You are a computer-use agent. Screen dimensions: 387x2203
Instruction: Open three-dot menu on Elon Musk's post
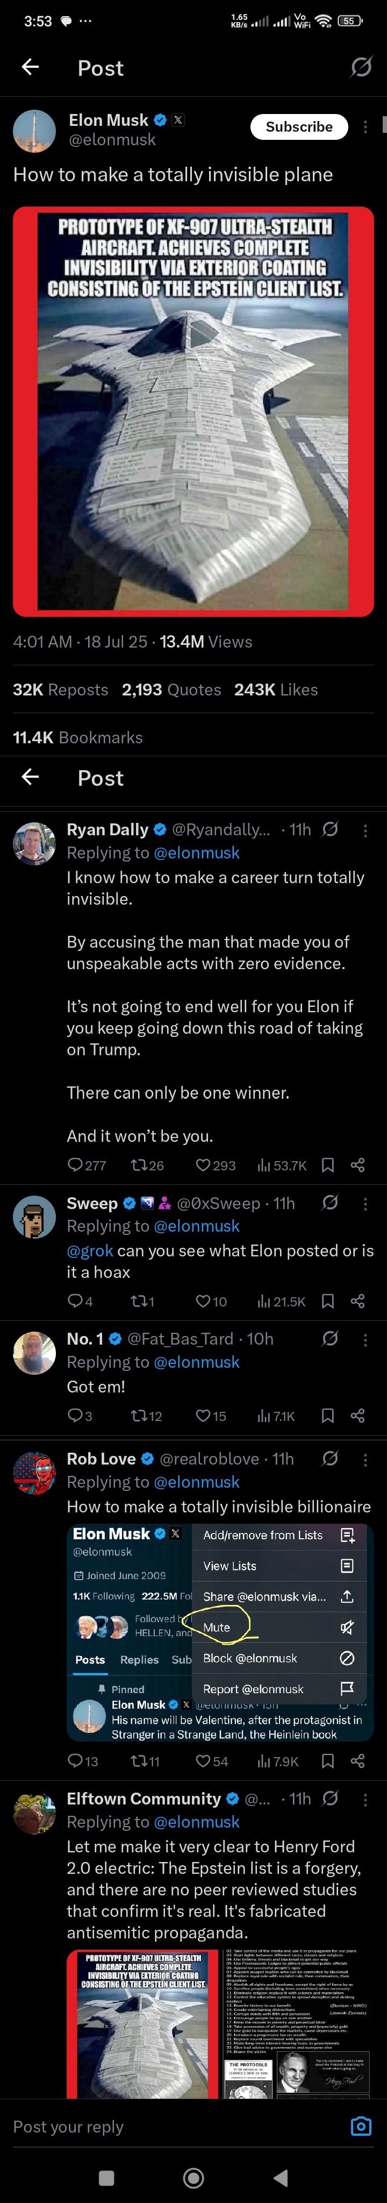365,126
